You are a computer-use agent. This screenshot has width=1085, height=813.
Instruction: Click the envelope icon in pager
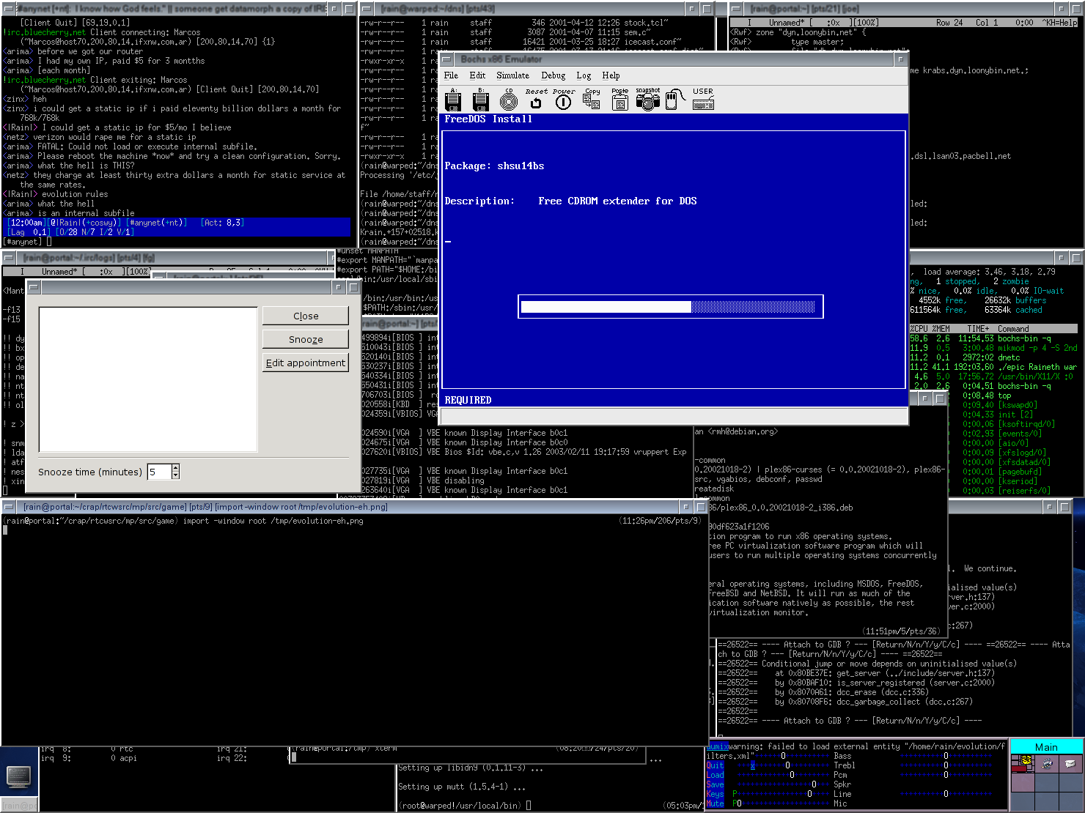point(1071,764)
